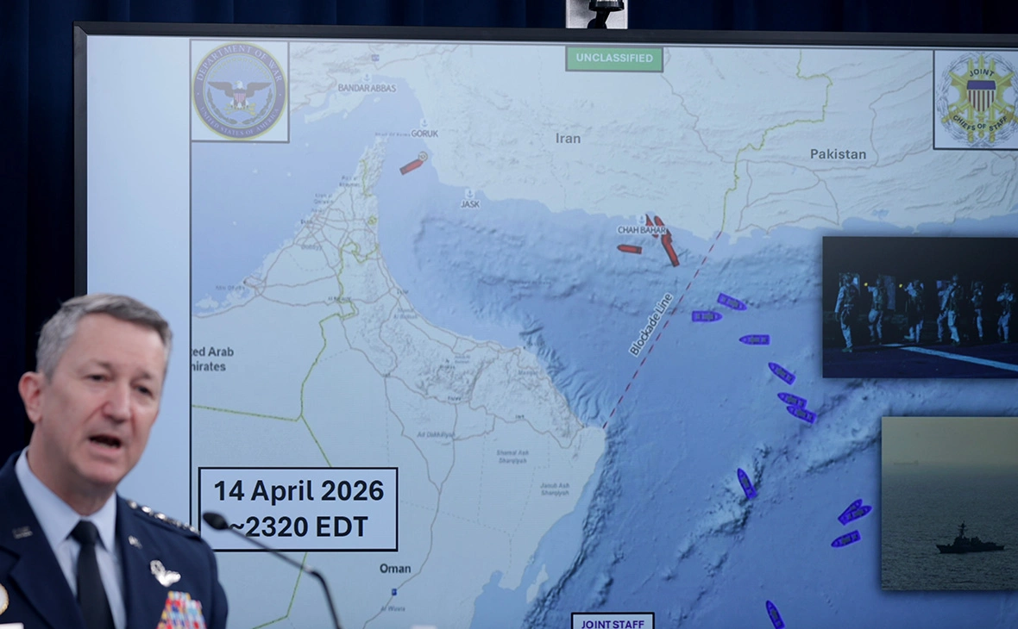Image resolution: width=1018 pixels, height=629 pixels.
Task: Click the camera mounted above the screen
Action: tap(606, 13)
